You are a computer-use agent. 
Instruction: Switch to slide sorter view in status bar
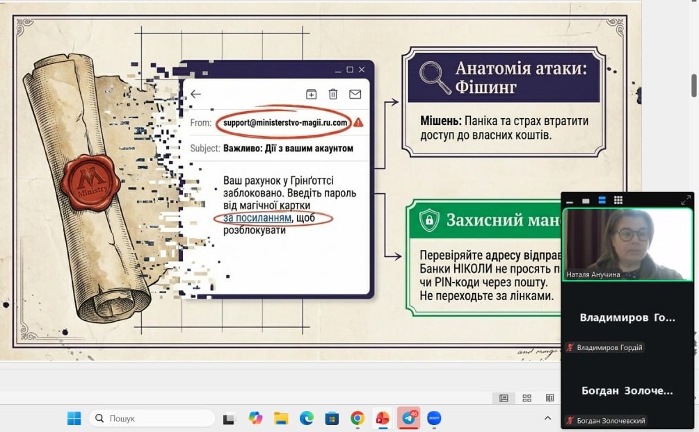pyautogui.click(x=527, y=398)
